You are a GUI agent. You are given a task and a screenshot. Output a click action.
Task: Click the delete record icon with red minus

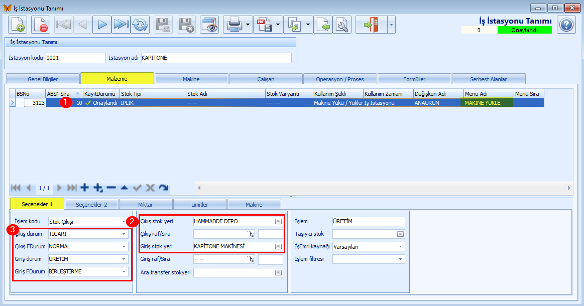41,25
